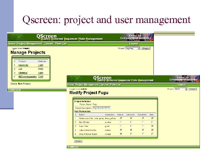Click Logout in the Modify Project window
Image resolution: width=205 pixels, height=153 pixels.
coord(181,85)
